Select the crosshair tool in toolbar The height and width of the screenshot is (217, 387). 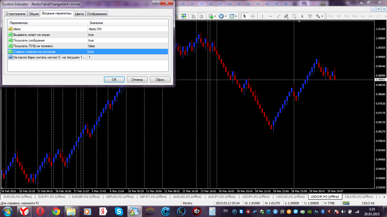(x=253, y=16)
